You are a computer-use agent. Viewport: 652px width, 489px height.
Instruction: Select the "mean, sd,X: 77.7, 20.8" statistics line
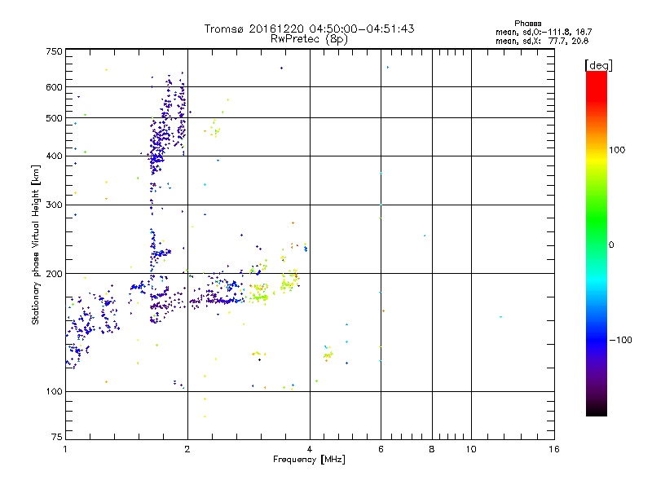coord(542,41)
